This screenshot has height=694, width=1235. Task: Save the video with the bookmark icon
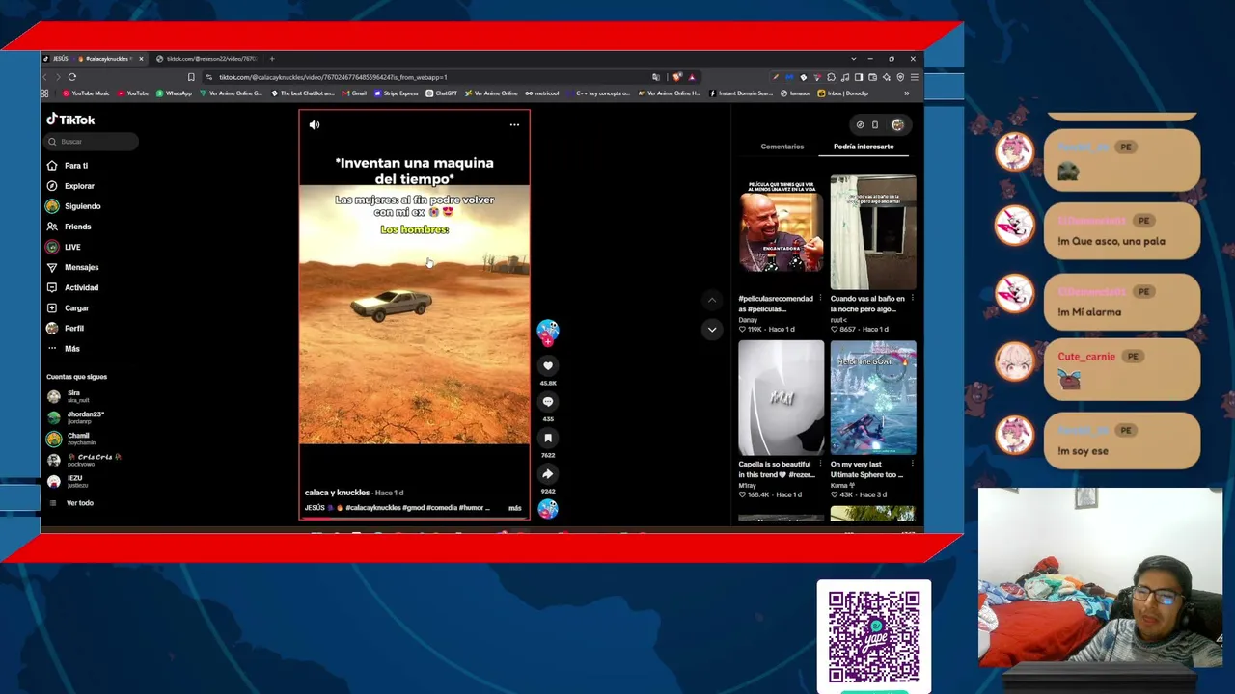click(x=548, y=439)
